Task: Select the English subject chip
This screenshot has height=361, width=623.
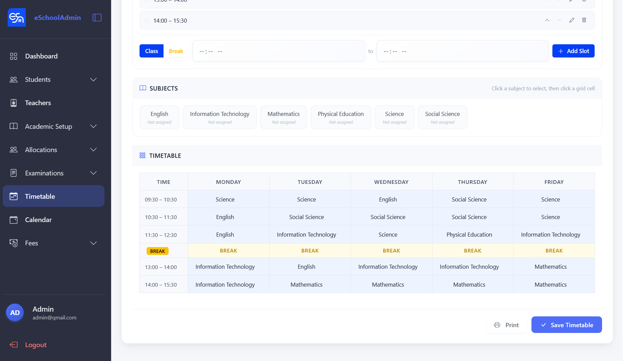Action: click(x=159, y=117)
